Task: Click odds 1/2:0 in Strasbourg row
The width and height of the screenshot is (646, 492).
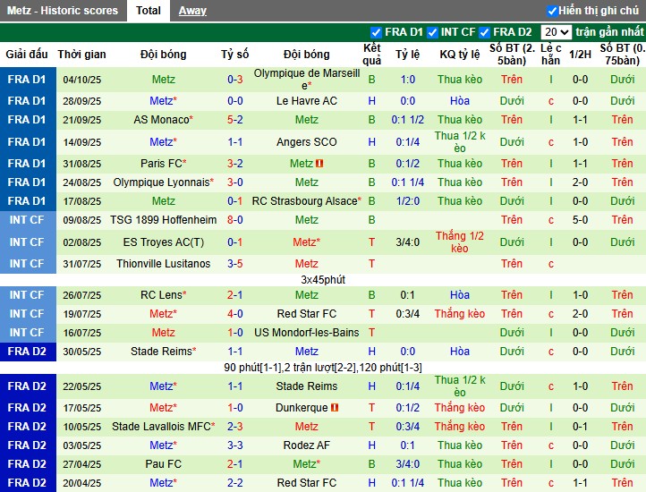Action: [x=408, y=201]
